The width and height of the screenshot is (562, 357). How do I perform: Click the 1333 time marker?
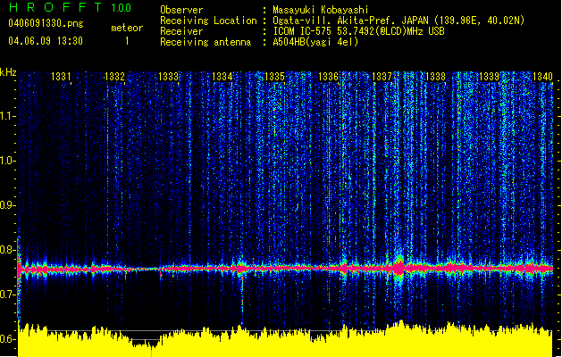click(x=169, y=76)
